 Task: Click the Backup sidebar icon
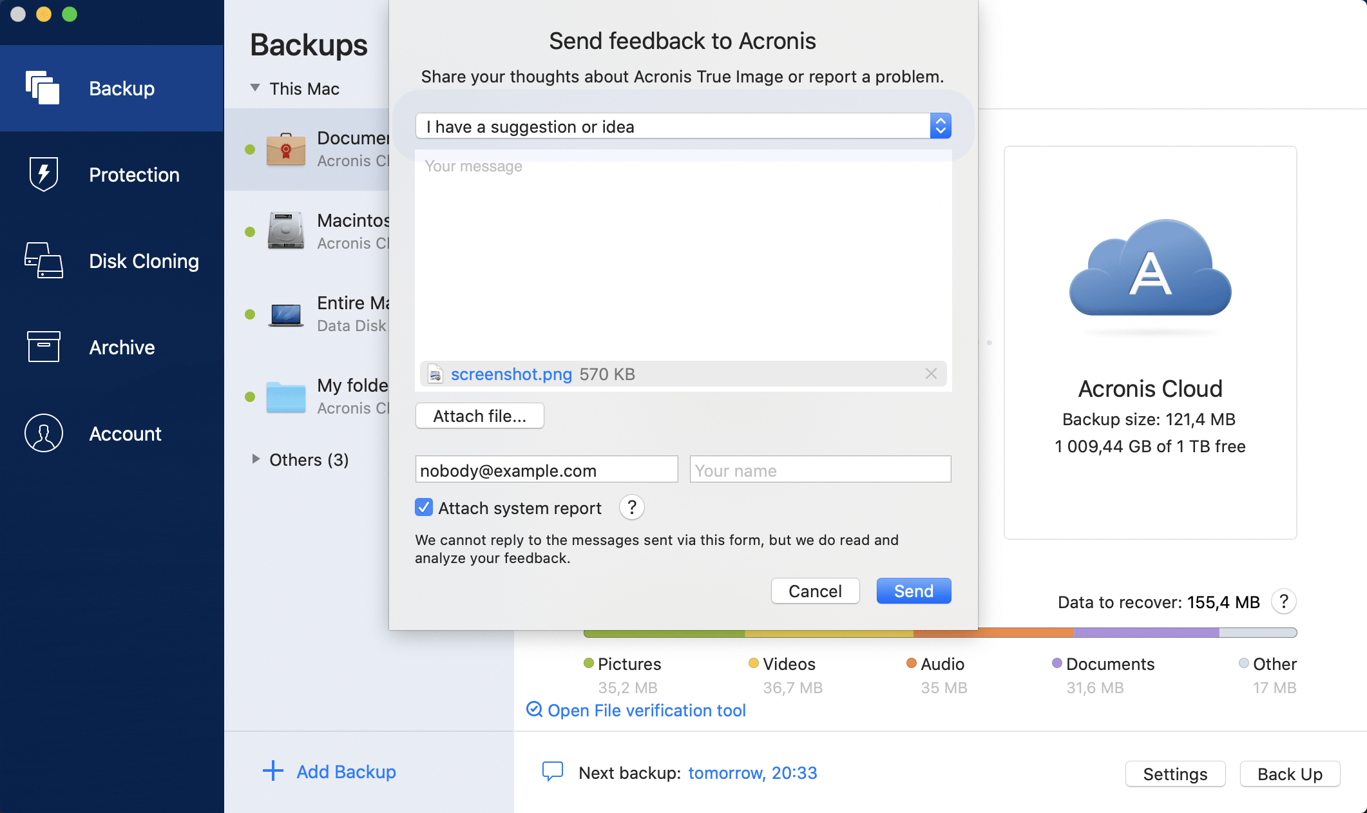(43, 88)
